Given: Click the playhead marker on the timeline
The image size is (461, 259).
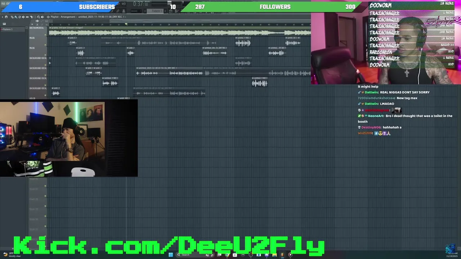Looking at the screenshot, I should click(126, 24).
